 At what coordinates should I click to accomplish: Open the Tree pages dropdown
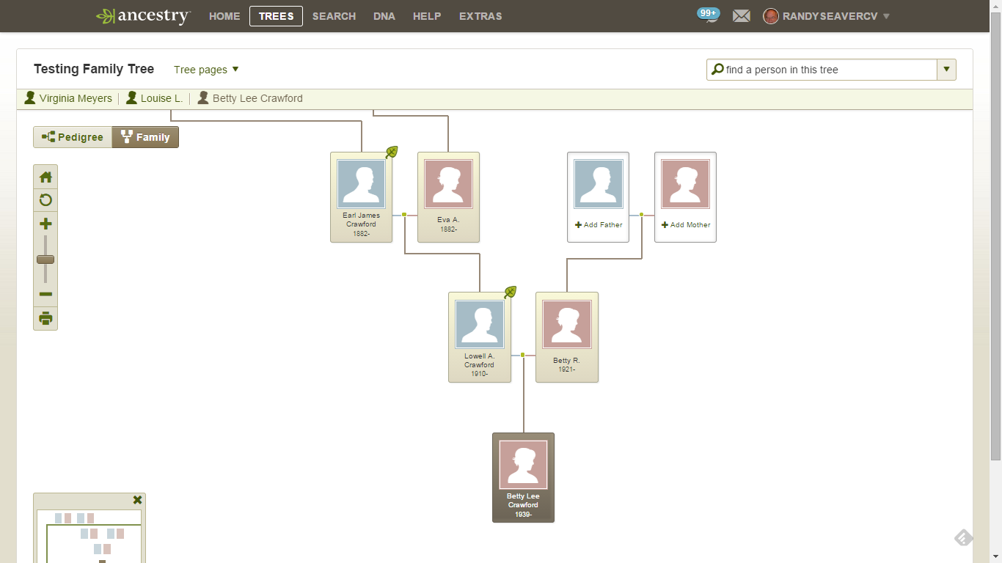206,69
